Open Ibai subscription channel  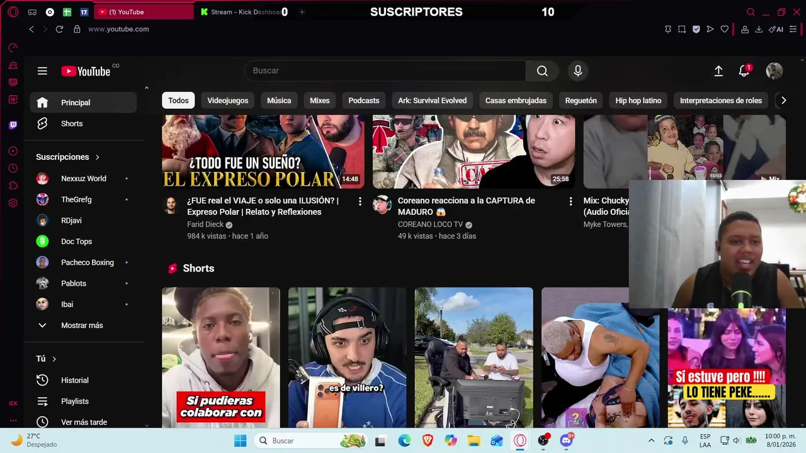(x=84, y=305)
